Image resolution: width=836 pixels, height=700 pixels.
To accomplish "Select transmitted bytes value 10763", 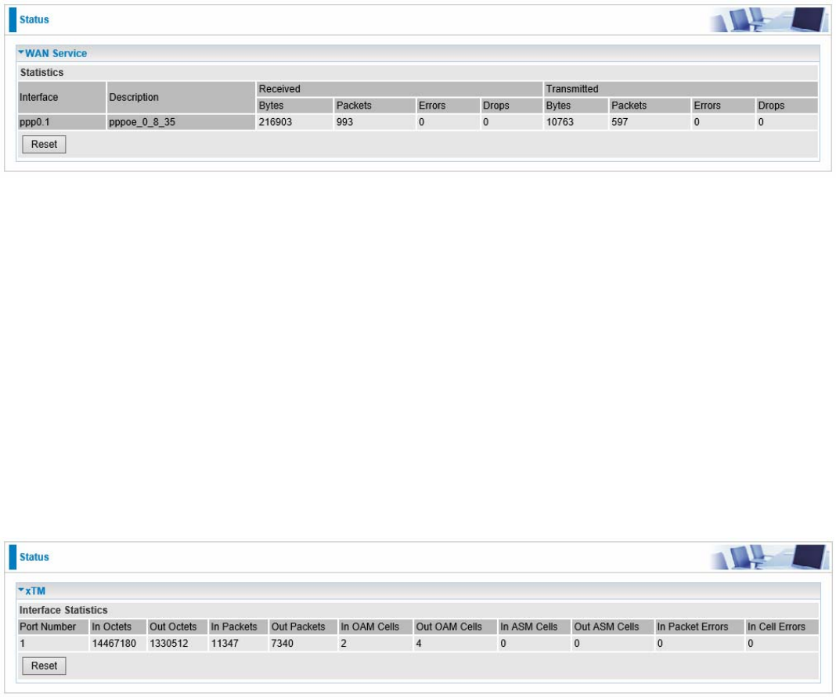I will tap(575, 122).
